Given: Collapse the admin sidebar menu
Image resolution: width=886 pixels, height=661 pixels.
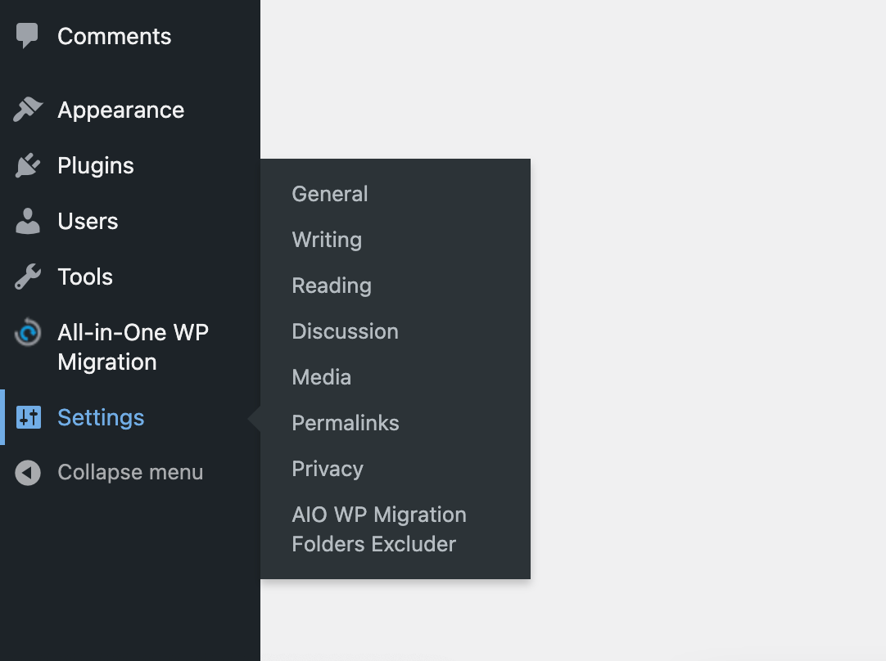Looking at the screenshot, I should (130, 473).
